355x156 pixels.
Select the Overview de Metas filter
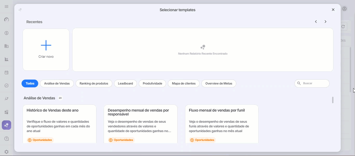tap(219, 83)
